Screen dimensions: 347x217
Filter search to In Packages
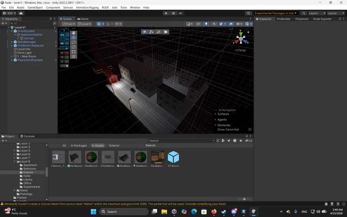(79, 146)
